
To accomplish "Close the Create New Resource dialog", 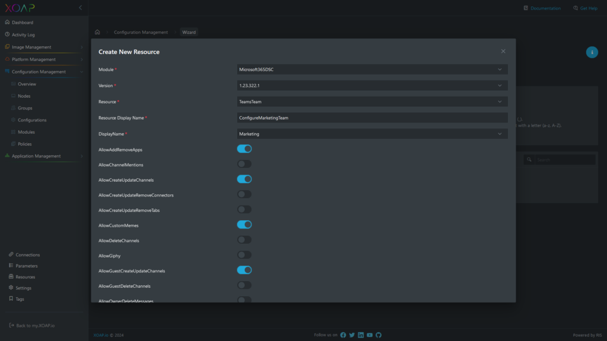I will coord(503,51).
